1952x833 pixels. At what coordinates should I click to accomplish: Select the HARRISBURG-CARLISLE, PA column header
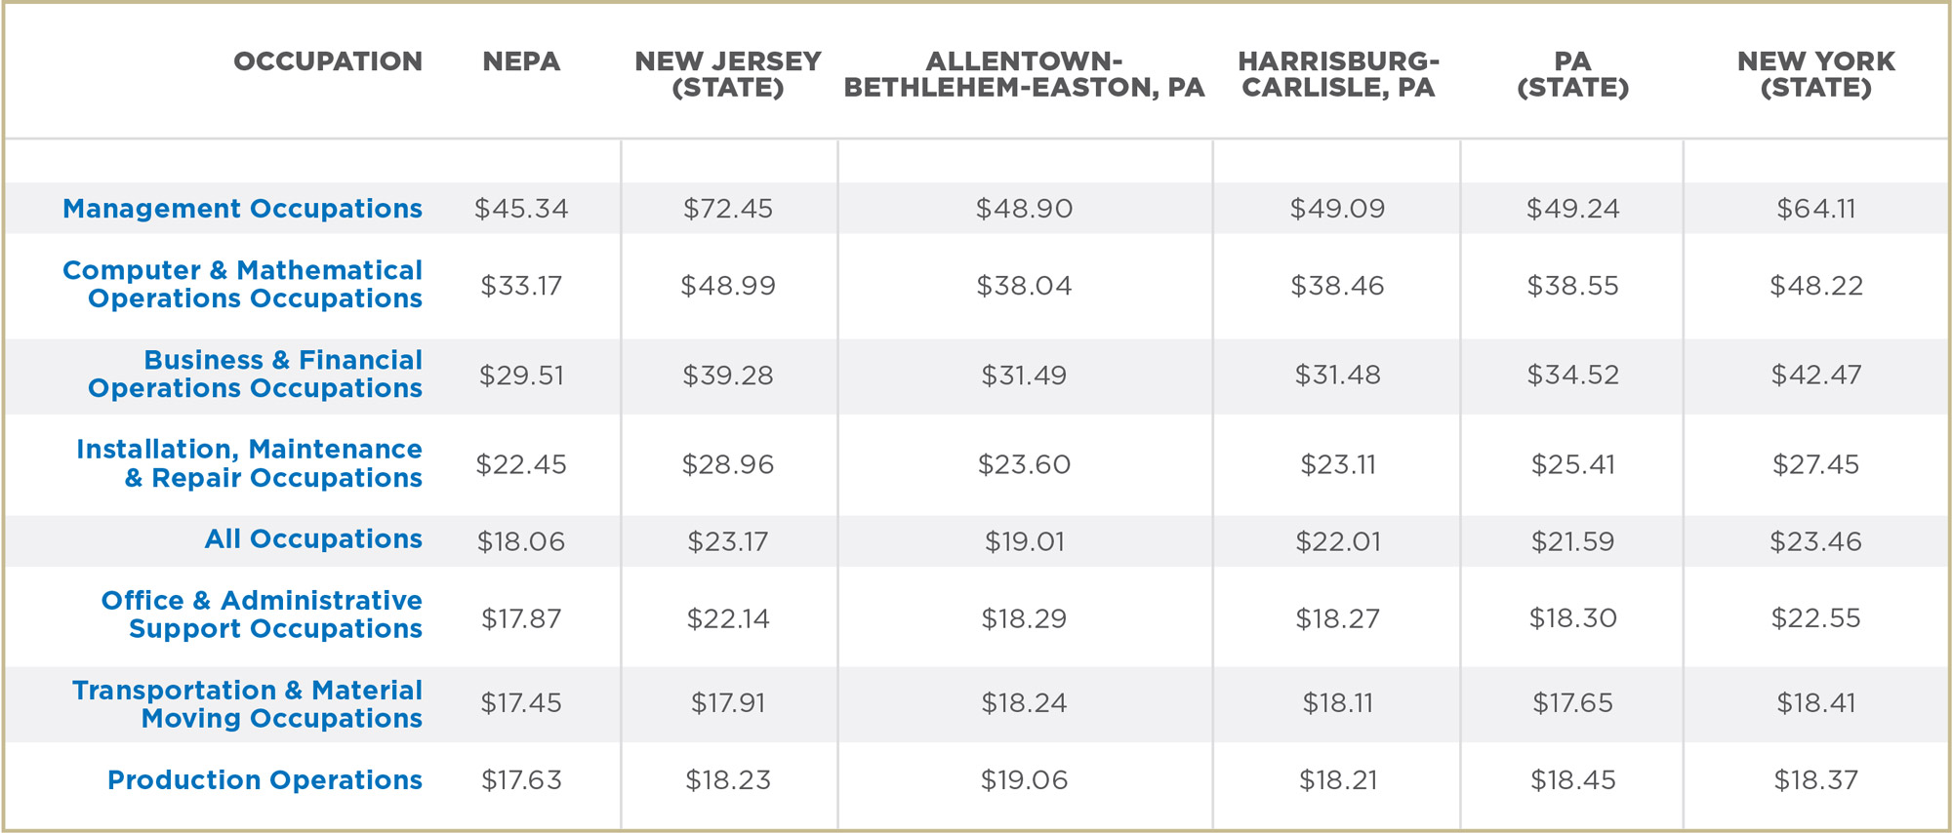pos(1338,74)
